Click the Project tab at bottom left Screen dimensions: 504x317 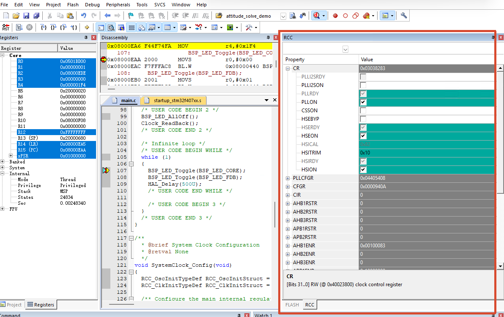11,305
